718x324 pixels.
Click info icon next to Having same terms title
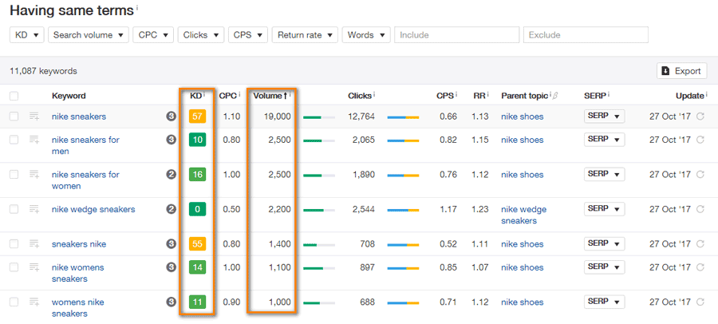137,8
